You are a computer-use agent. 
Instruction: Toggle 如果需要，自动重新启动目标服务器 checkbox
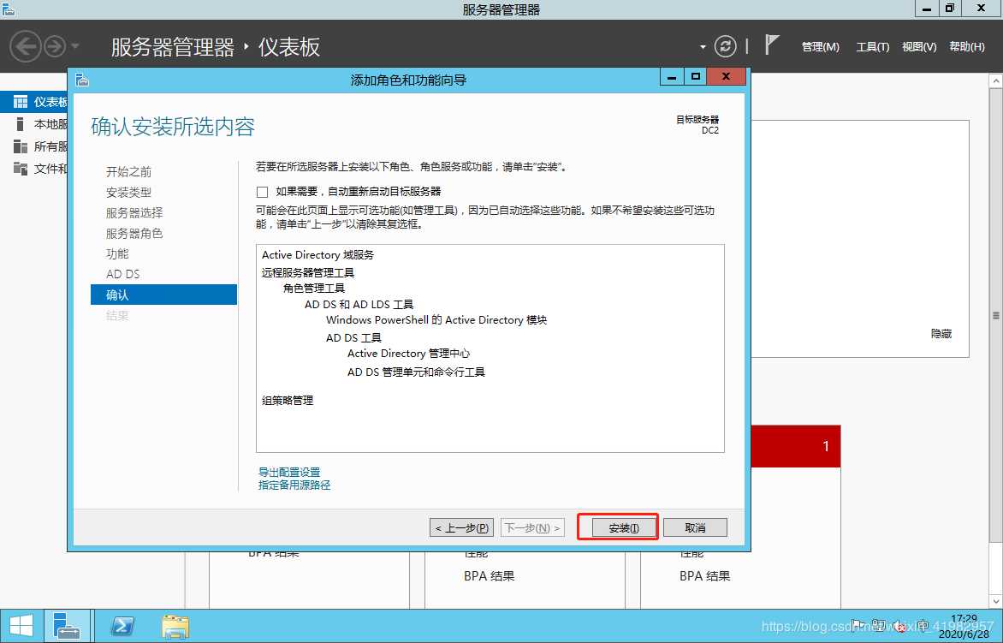click(262, 192)
